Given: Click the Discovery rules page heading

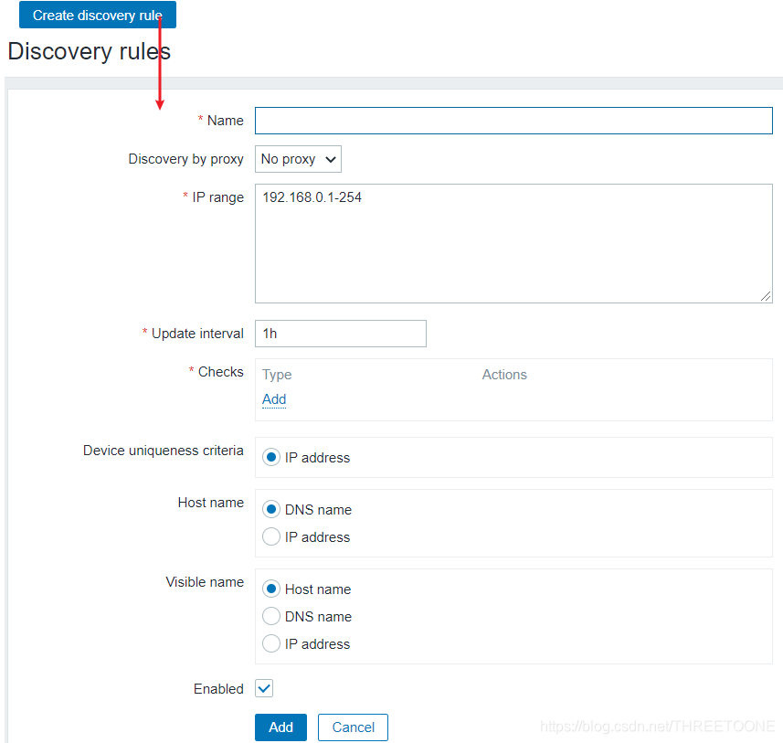Looking at the screenshot, I should tap(90, 51).
